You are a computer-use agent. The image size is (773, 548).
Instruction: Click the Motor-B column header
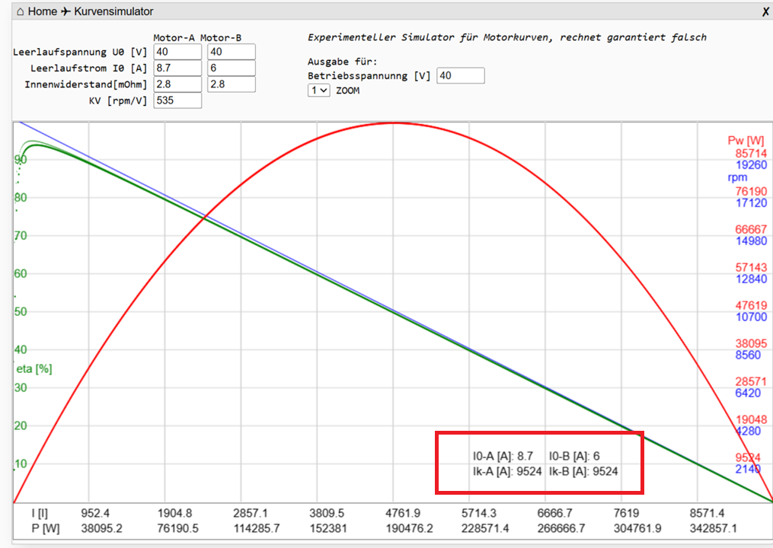click(x=221, y=37)
